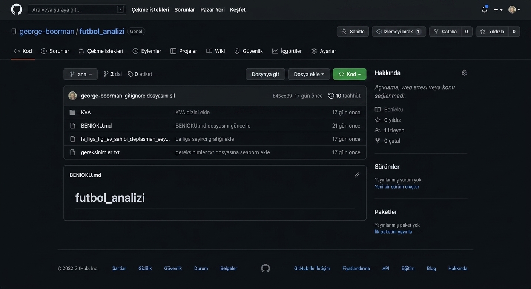Viewport: 531px width, 289px height.
Task: Open the 'La liga seyirci grafiği ekle' commit
Action: tap(205, 139)
